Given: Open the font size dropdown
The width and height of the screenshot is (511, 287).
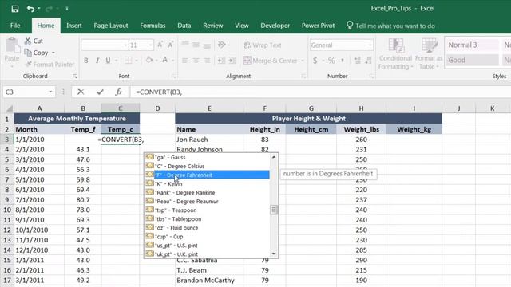Looking at the screenshot, I should click(151, 45).
